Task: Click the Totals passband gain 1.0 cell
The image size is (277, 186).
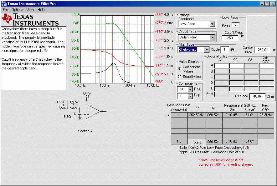Action: [x=179, y=142]
